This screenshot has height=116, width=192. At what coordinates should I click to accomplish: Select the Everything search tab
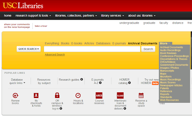click(52, 43)
